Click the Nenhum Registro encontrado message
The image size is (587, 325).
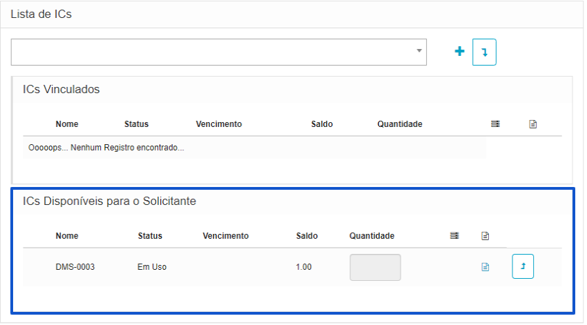(x=106, y=148)
